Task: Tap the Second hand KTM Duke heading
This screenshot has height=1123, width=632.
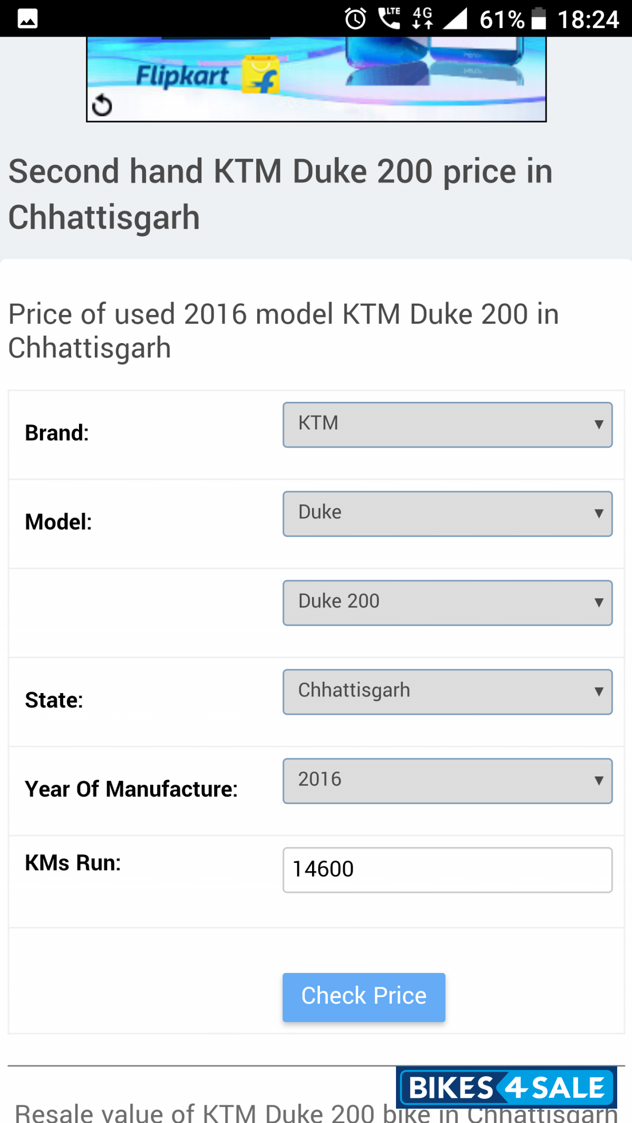Action: tap(280, 194)
